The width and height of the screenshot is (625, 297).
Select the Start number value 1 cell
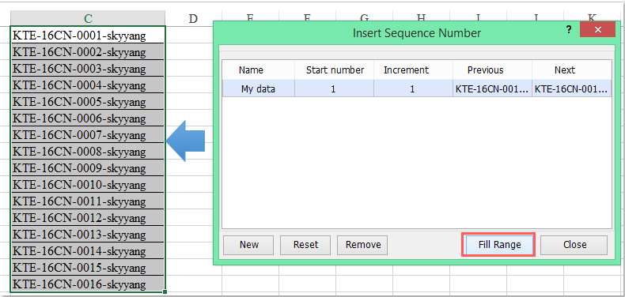click(334, 88)
